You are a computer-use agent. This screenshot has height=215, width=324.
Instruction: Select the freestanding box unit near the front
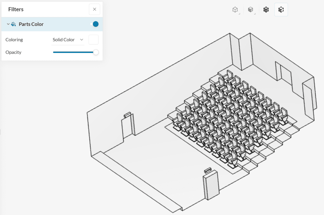(210, 186)
